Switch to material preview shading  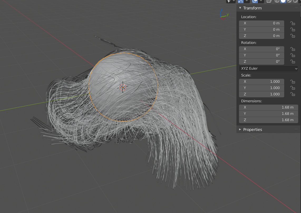tap(289, 1)
